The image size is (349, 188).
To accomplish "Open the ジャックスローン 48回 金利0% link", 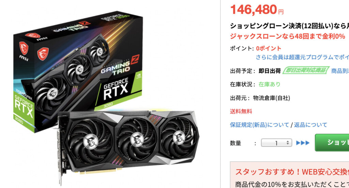I will [x=287, y=36].
